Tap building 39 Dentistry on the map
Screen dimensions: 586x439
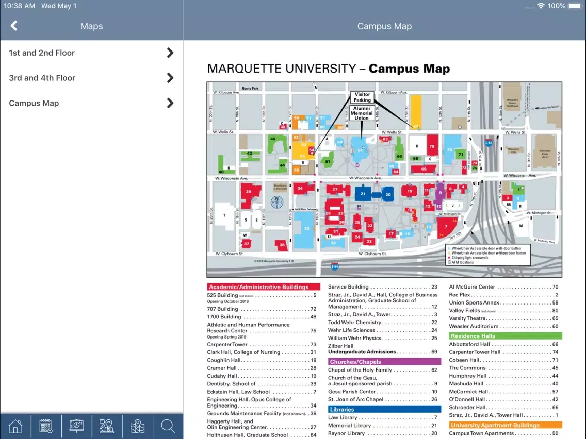coord(249,194)
